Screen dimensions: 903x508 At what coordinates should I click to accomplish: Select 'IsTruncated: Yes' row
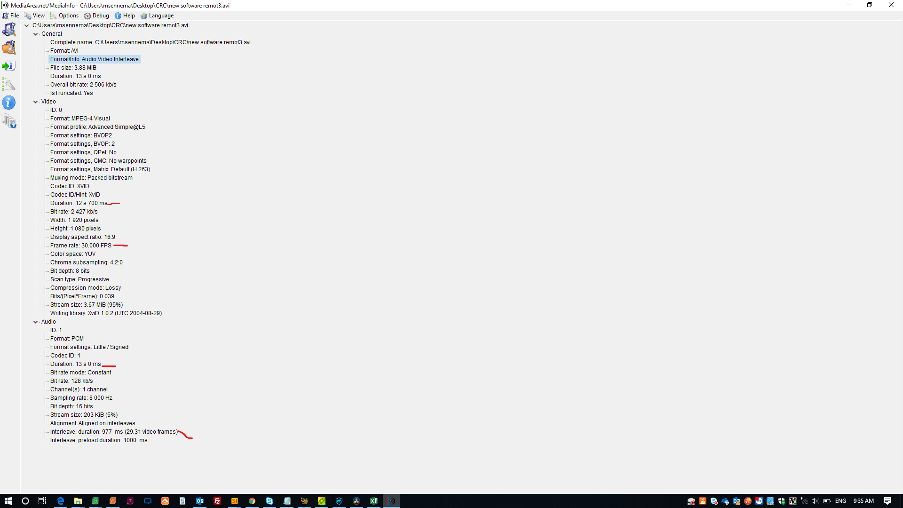(71, 93)
